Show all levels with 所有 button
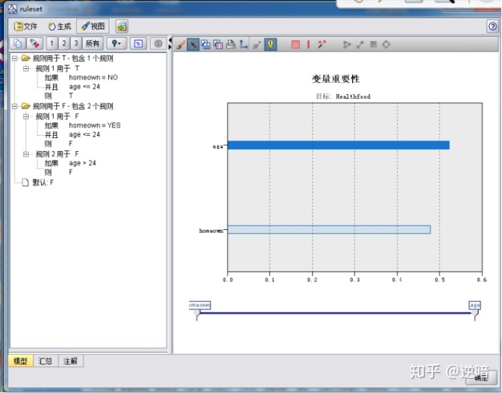The height and width of the screenshot is (393, 502). pos(93,43)
